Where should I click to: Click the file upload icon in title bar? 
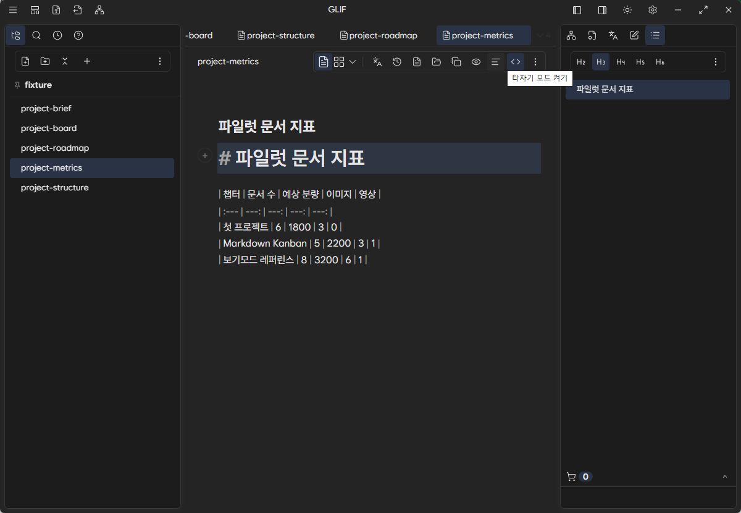tap(56, 10)
